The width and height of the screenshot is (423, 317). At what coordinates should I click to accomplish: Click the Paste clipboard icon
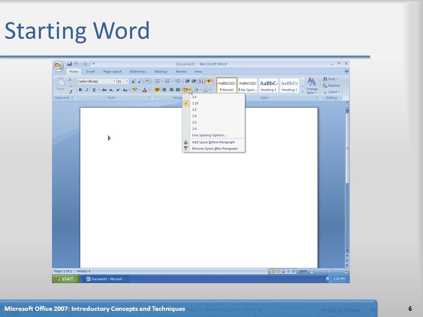click(x=60, y=82)
